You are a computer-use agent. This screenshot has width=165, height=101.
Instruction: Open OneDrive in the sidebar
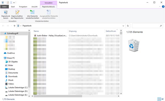(11, 53)
